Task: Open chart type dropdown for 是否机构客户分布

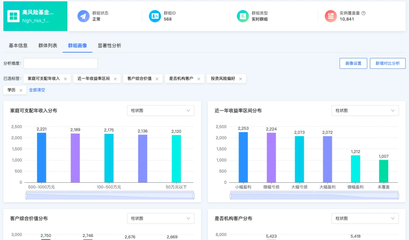Action: [x=365, y=219]
